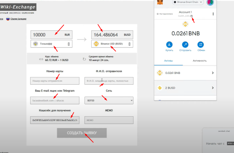Click the Change language link
234x153 pixels.
click(18, 19)
